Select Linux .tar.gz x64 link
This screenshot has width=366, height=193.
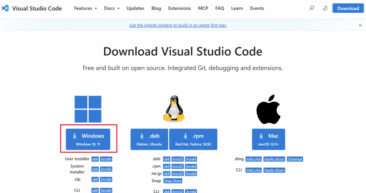click(x=167, y=174)
